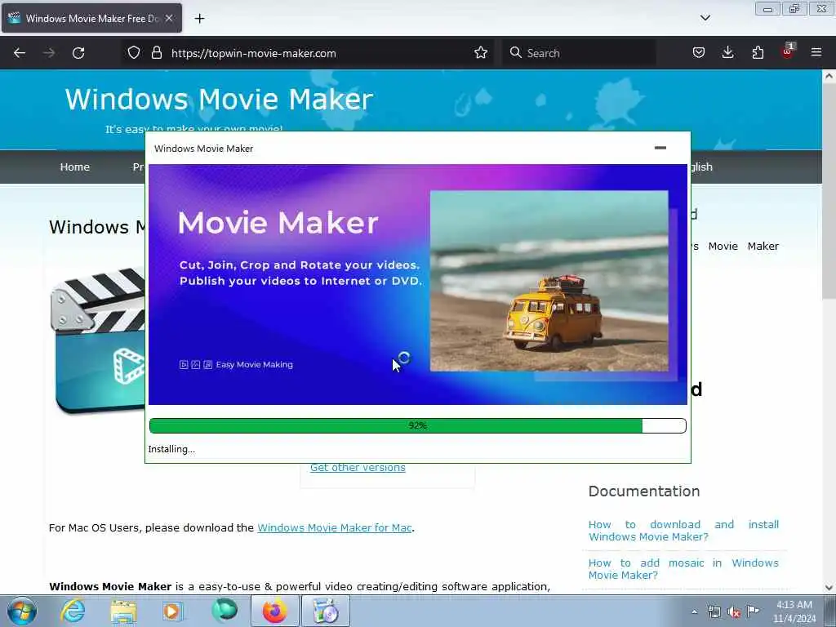Click the muted volume tray icon
The height and width of the screenshot is (627, 836).
pyautogui.click(x=734, y=612)
